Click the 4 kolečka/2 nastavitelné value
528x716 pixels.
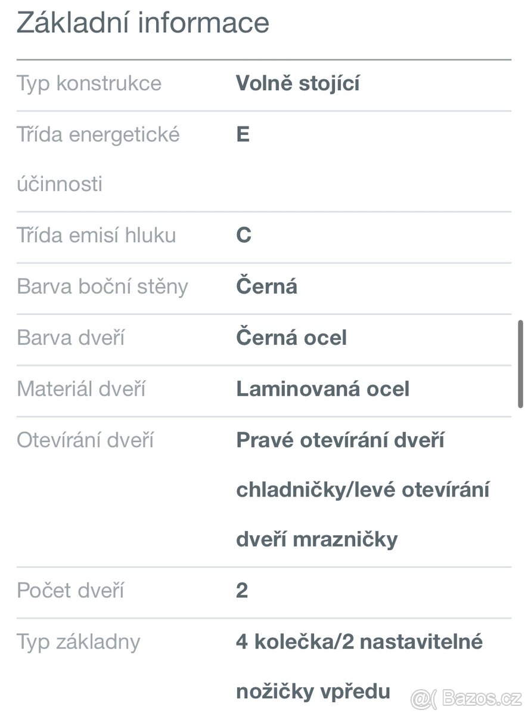pyautogui.click(x=359, y=642)
